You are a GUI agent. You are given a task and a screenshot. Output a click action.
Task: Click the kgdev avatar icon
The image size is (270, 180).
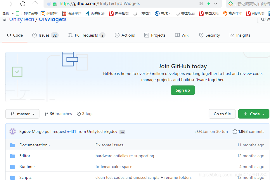click(x=13, y=131)
